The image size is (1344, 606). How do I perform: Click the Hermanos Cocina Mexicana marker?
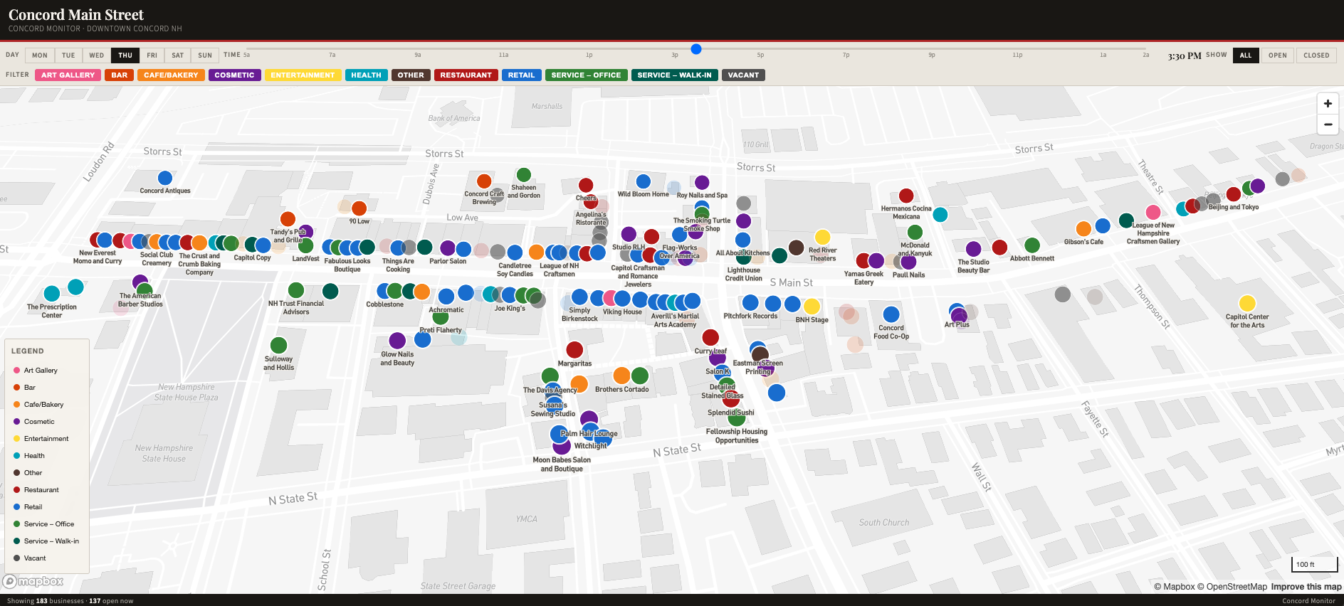[906, 196]
